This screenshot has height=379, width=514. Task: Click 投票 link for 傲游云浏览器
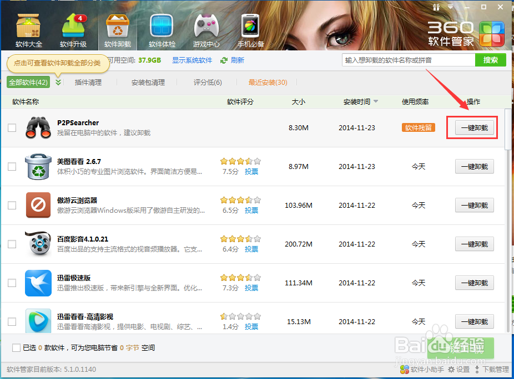(x=251, y=210)
